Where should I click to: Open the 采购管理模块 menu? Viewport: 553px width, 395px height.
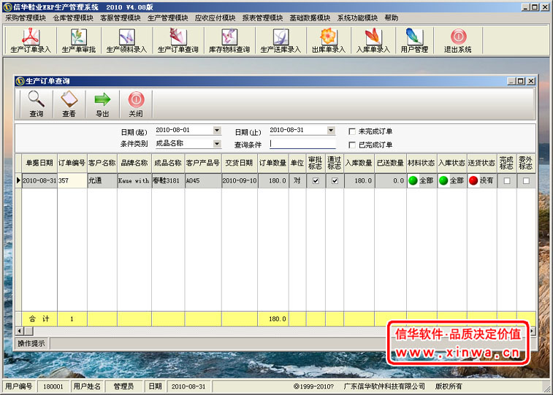(26, 18)
